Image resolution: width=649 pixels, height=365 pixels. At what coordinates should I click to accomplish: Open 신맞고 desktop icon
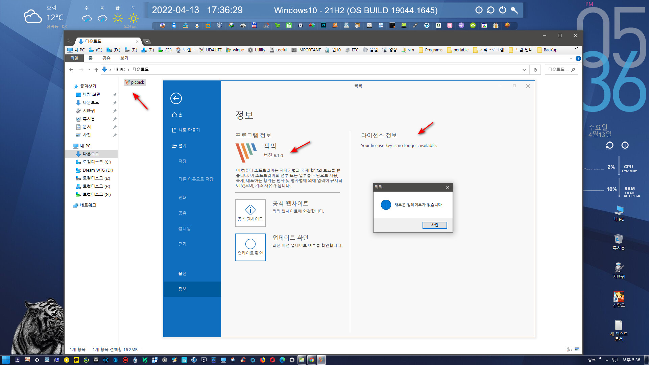click(x=619, y=299)
